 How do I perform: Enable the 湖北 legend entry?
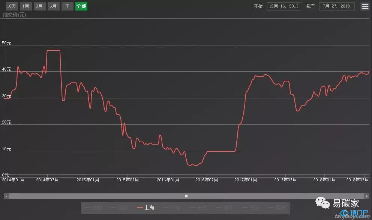[225, 208]
